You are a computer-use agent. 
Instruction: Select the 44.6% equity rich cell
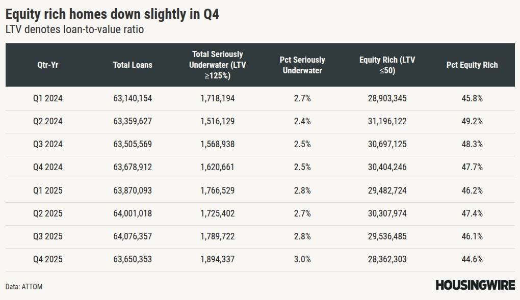[x=472, y=259]
